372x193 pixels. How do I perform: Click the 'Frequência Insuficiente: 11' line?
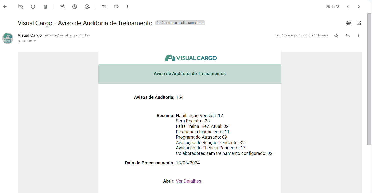coord(203,132)
